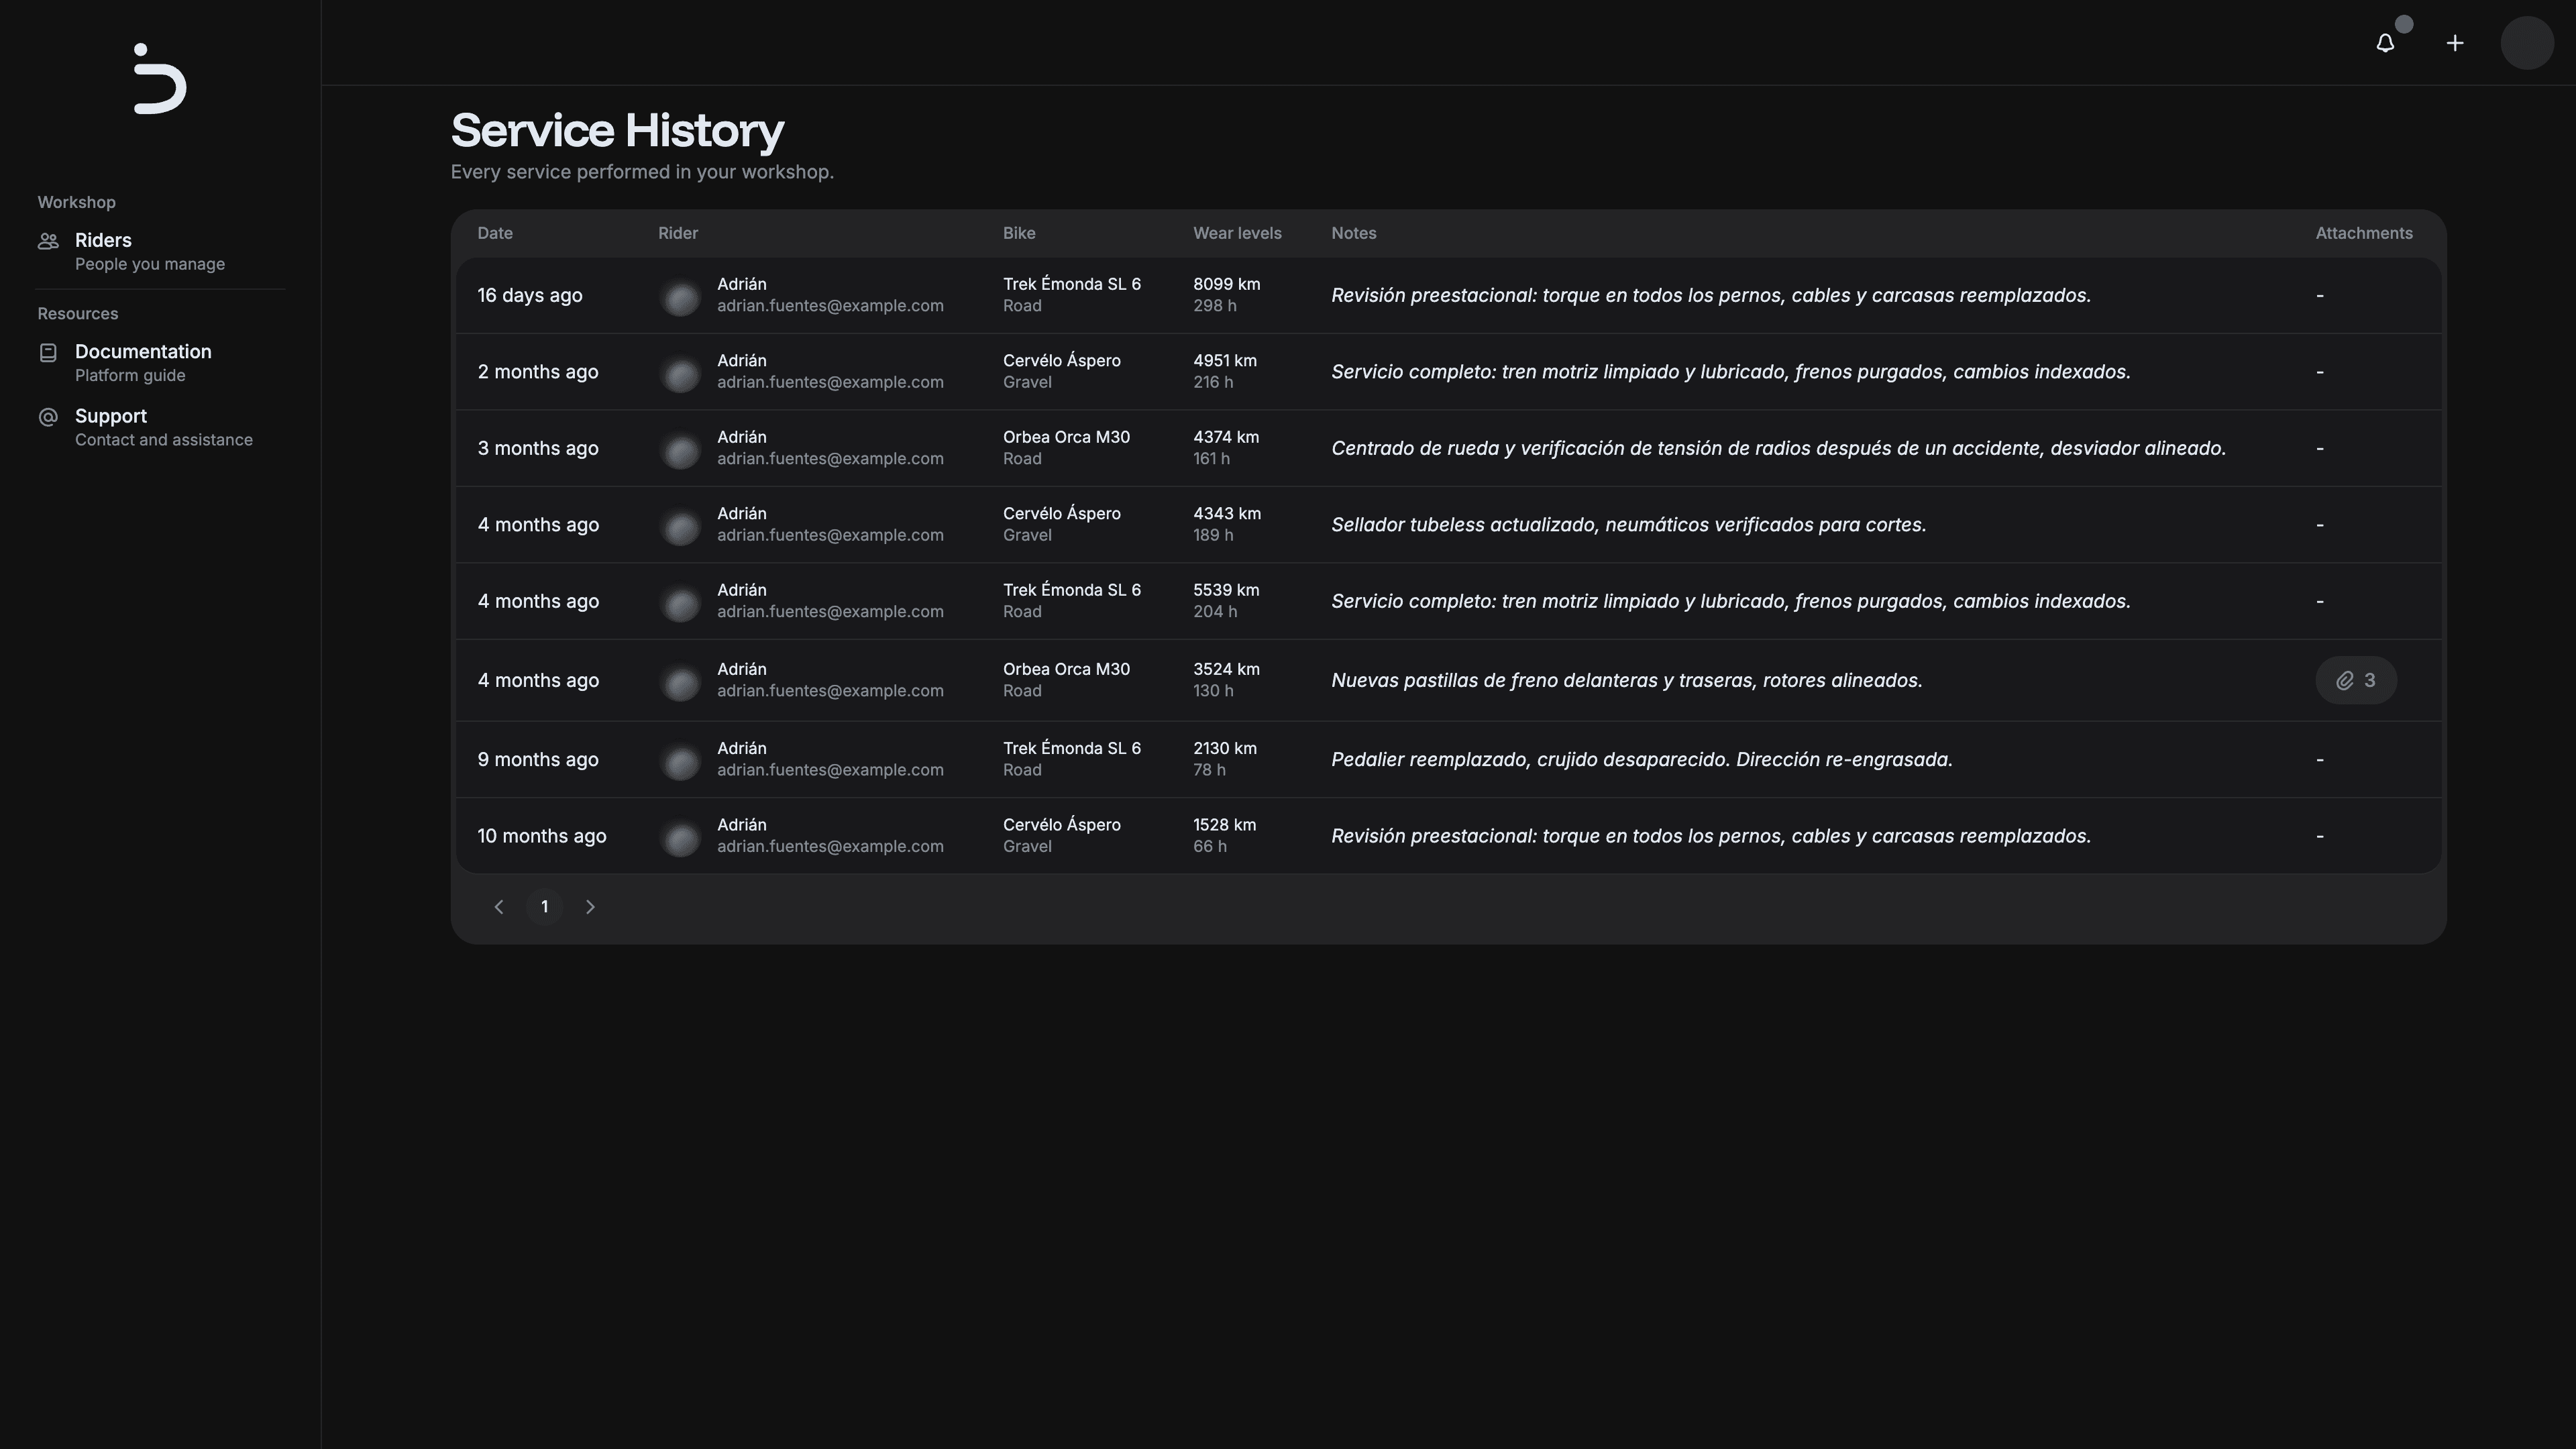Go to previous page chevron
Screen dimensions: 2576x1449
(x=498, y=907)
